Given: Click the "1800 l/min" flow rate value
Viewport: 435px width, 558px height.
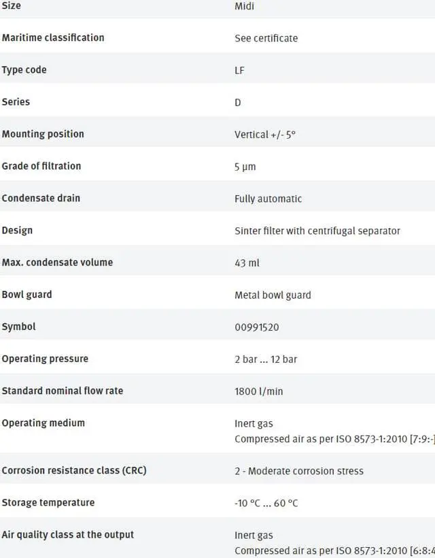Looking at the screenshot, I should coord(258,391).
